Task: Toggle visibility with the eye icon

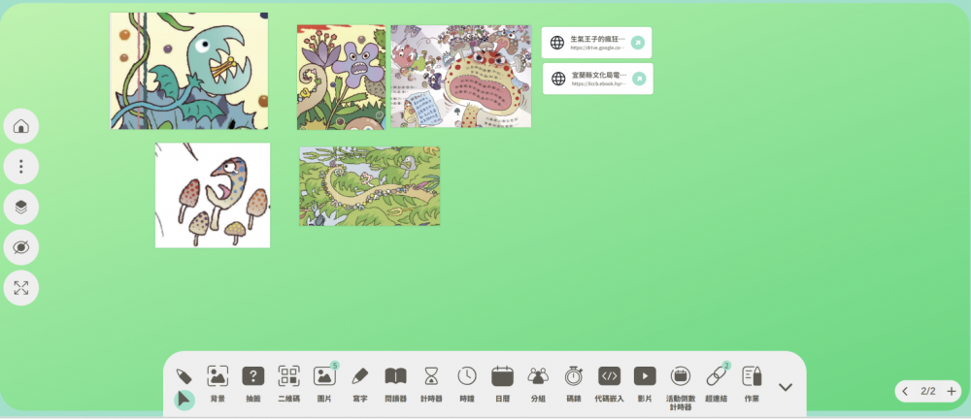Action: (x=21, y=246)
